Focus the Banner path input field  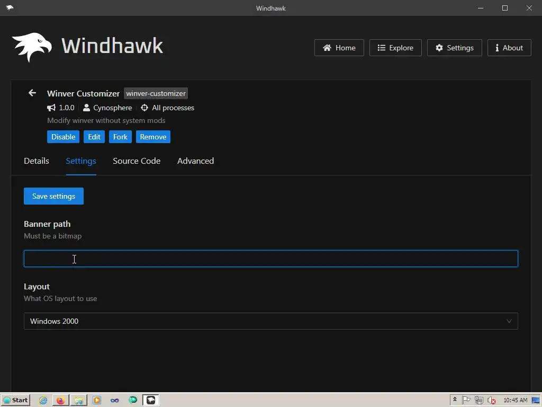pos(271,259)
